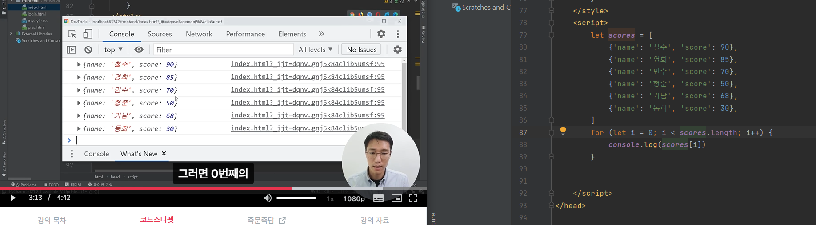Switch to the What's New drawer tab

tap(139, 154)
